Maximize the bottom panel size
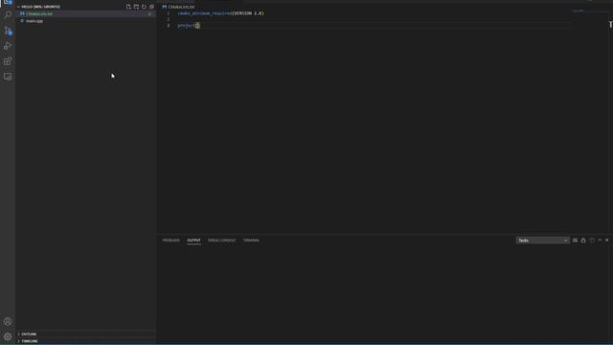This screenshot has width=613, height=345. (x=600, y=241)
